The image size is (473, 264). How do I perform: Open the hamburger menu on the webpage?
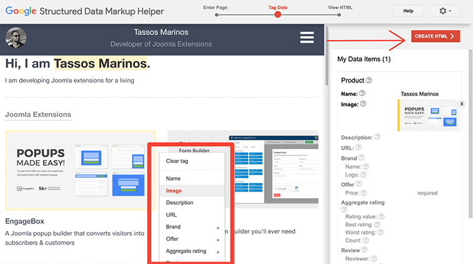307,37
